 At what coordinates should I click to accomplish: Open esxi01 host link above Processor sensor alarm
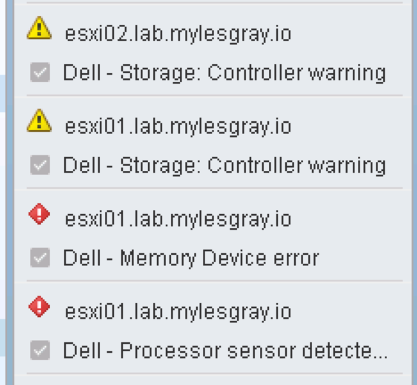pyautogui.click(x=178, y=312)
